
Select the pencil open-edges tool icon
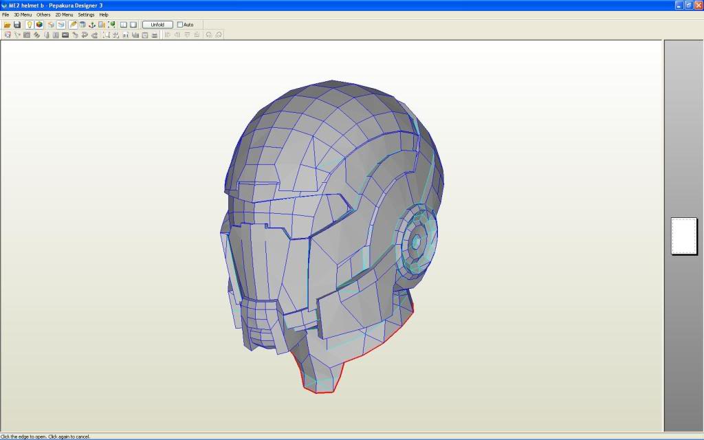73,25
